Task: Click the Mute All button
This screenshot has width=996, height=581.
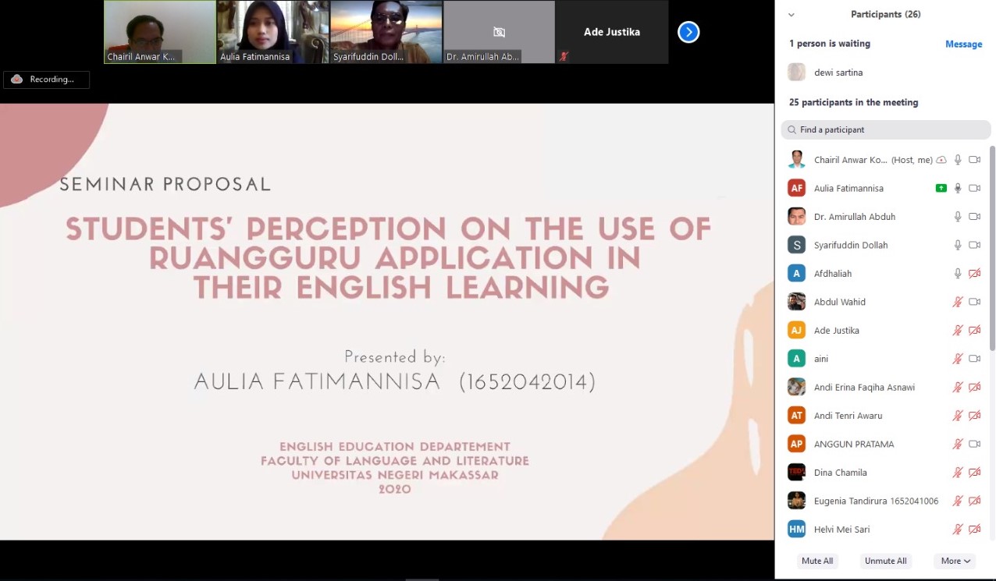Action: [x=817, y=561]
